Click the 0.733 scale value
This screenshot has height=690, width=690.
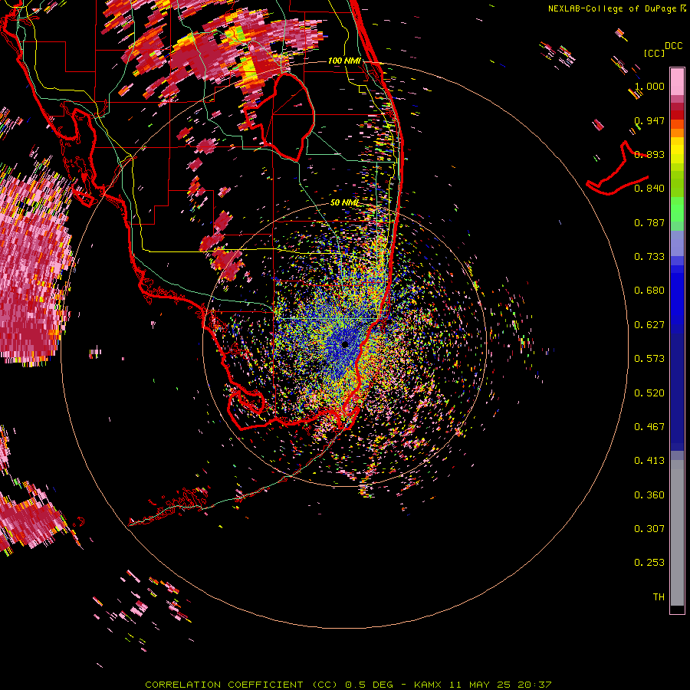tap(649, 256)
